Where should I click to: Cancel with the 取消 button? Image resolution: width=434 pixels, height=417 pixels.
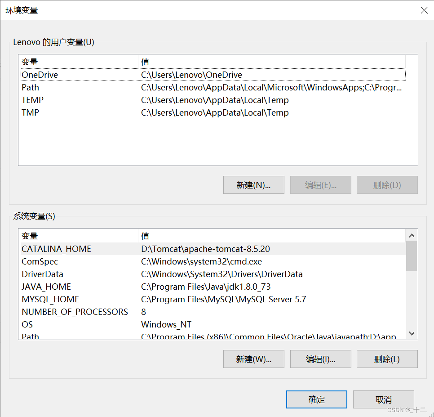pos(383,399)
